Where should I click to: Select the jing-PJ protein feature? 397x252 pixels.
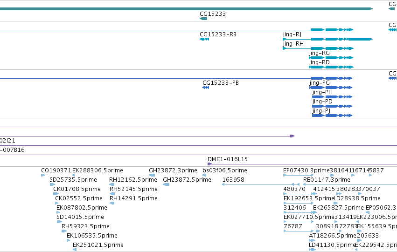point(332,116)
